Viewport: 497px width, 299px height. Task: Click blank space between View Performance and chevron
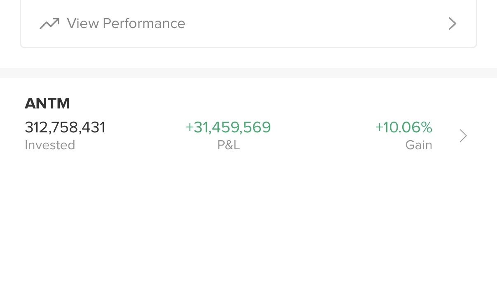[x=313, y=24]
